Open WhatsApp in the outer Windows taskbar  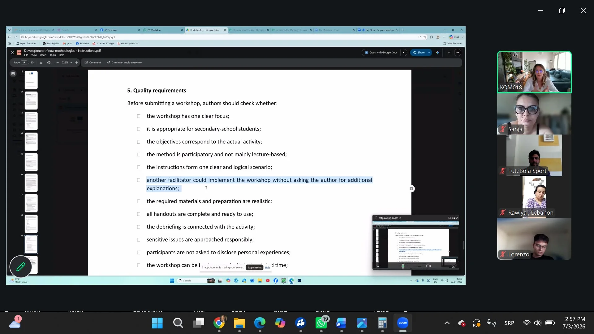pos(321,323)
